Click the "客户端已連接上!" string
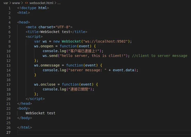This screenshot has height=137, width=191. [84, 51]
